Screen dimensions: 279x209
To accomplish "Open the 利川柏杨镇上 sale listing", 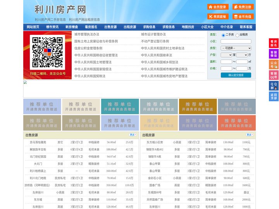I will coord(38,171).
